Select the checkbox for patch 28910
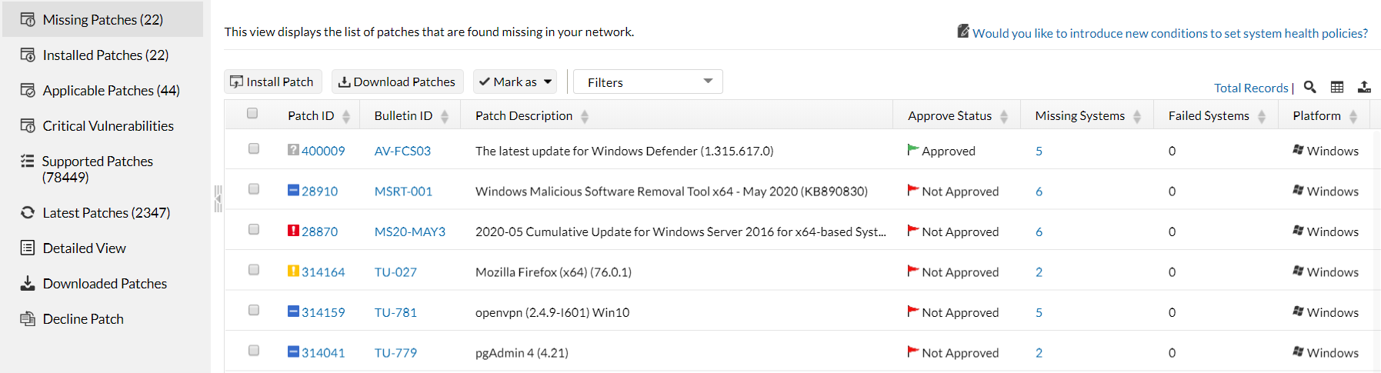This screenshot has height=373, width=1381. click(x=254, y=189)
